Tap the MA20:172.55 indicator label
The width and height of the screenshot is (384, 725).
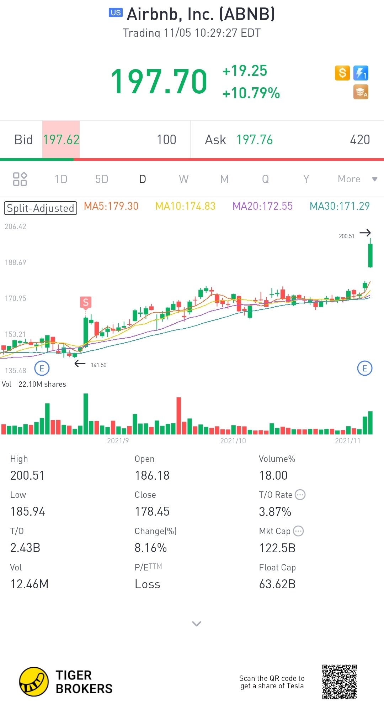(263, 206)
